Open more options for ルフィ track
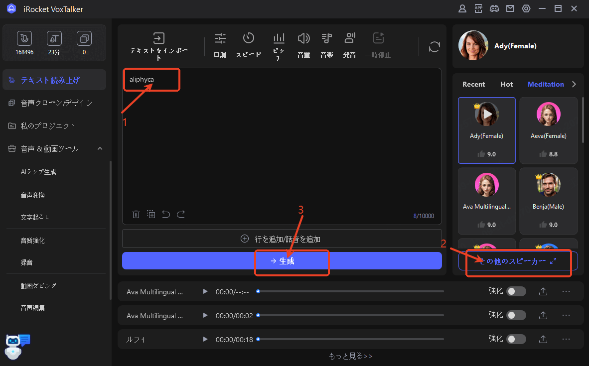The image size is (589, 366). (566, 339)
